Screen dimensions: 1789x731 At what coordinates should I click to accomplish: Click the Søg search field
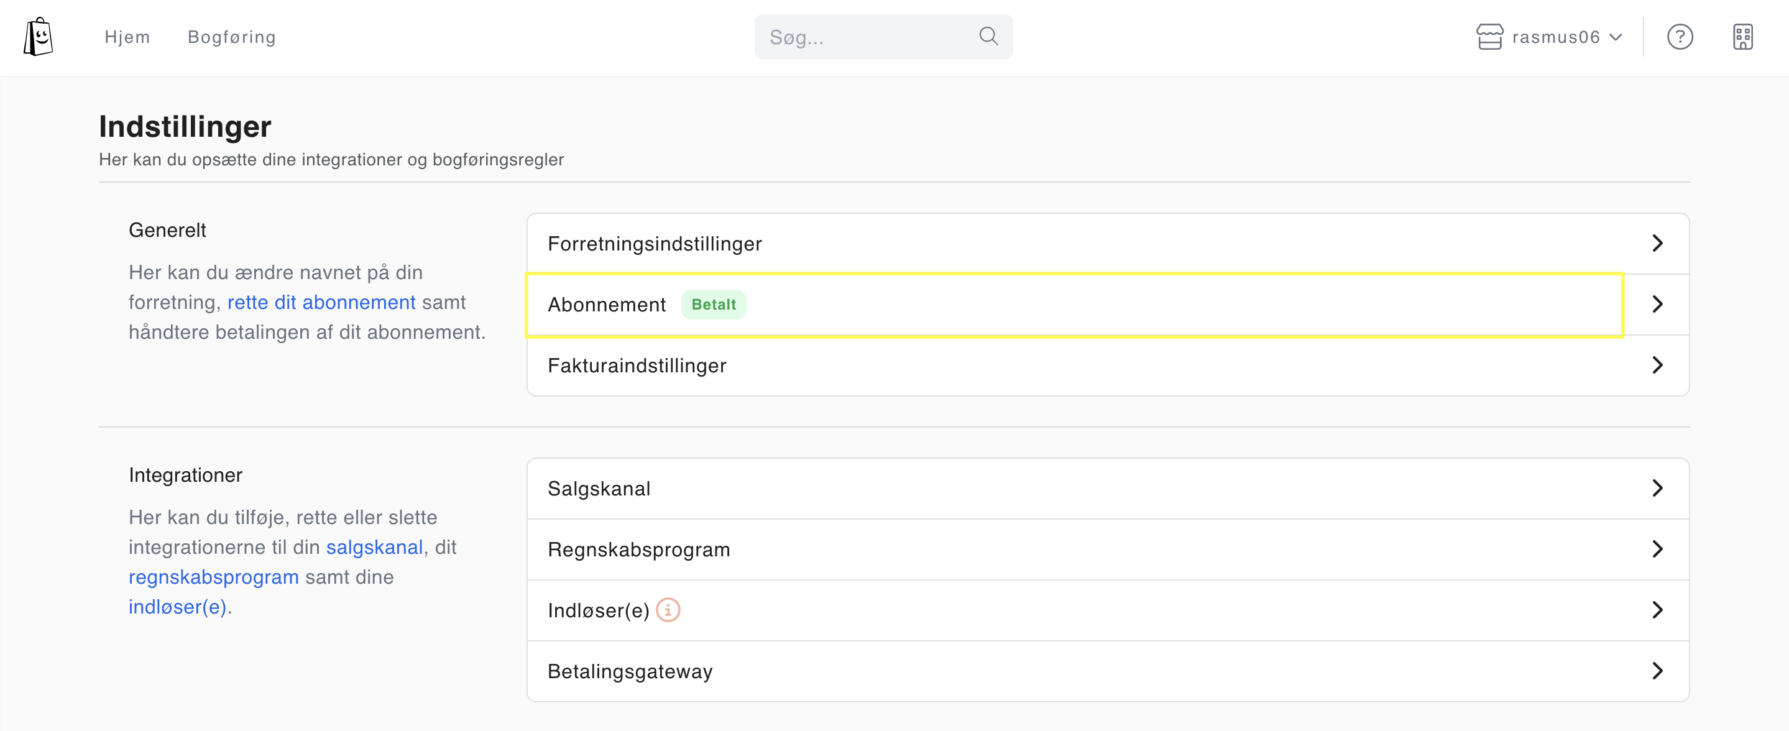[883, 36]
